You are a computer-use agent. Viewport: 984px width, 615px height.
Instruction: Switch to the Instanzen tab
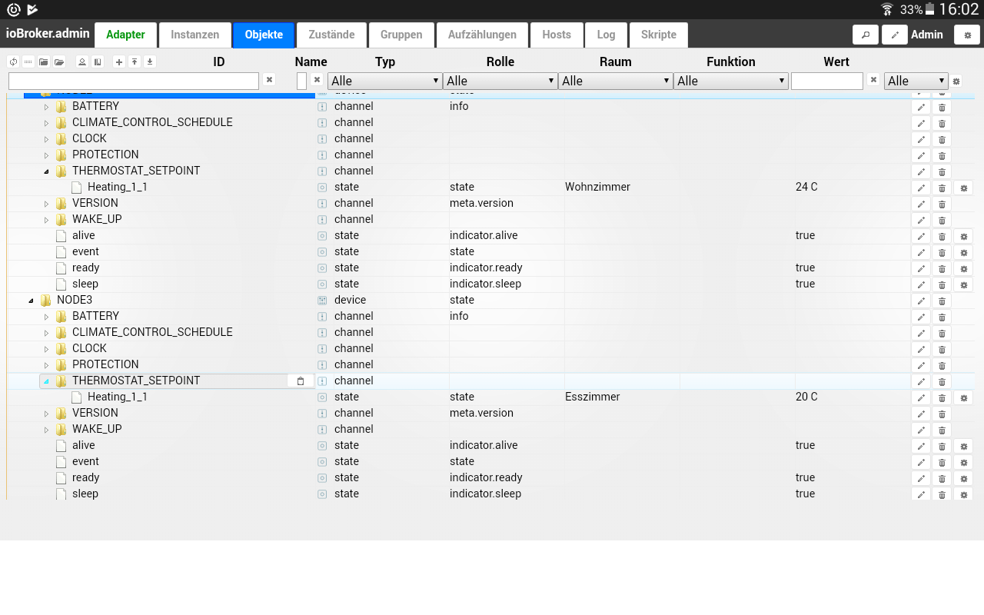pos(195,35)
